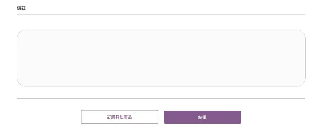The image size is (321, 130).
Task: Place cursor in the remarks field
Action: click(x=161, y=58)
